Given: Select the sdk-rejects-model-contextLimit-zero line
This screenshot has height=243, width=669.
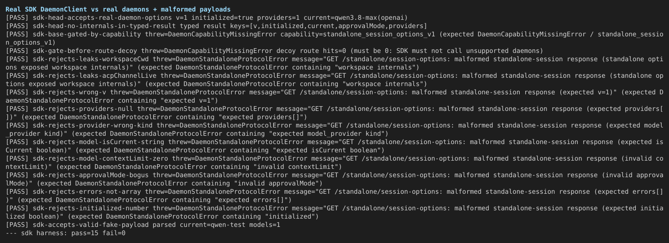Looking at the screenshot, I should click(x=334, y=162).
